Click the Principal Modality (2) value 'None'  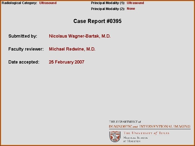click(x=131, y=9)
